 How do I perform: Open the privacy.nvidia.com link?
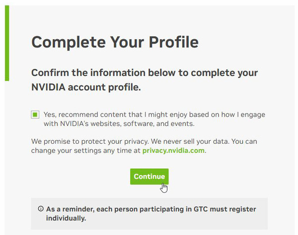click(173, 151)
